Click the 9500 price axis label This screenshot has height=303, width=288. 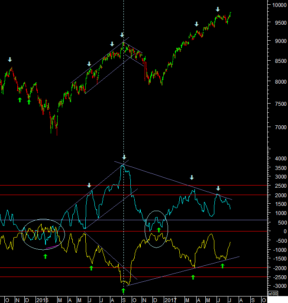[x=281, y=23]
